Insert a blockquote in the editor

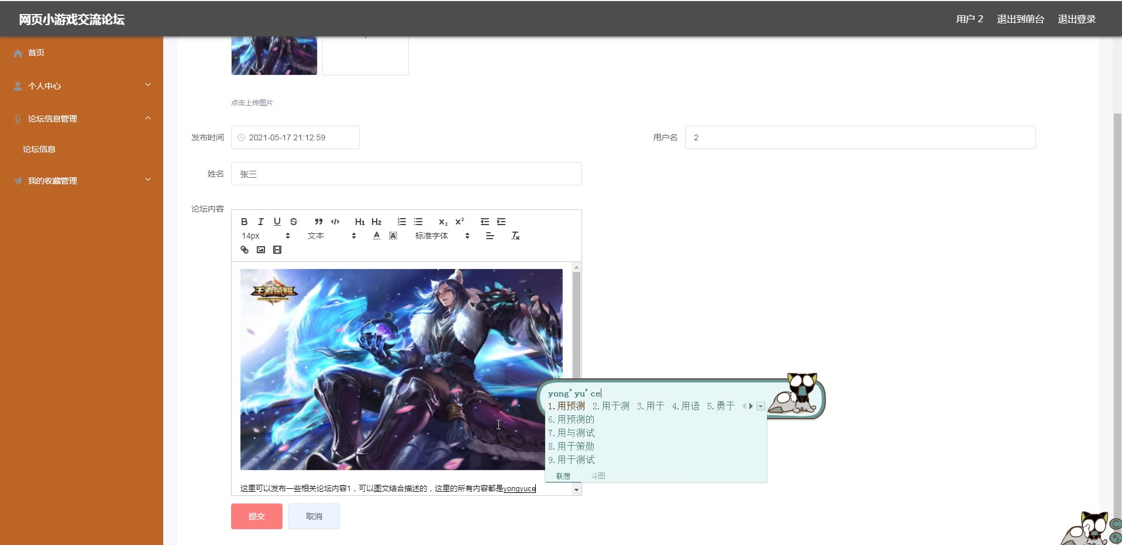pyautogui.click(x=319, y=222)
